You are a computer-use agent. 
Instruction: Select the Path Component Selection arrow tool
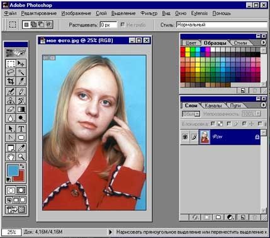click(x=11, y=128)
